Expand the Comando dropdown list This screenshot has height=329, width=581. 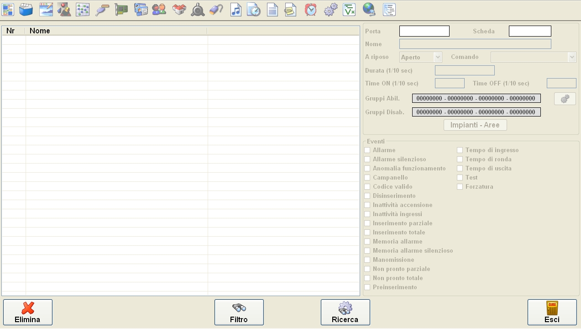[x=533, y=57]
